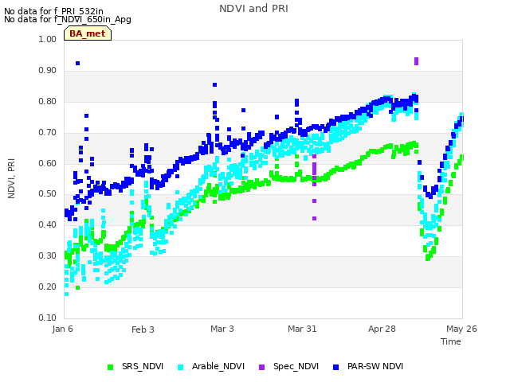Click the 'No data for f_PRI_532in' message

(53, 11)
